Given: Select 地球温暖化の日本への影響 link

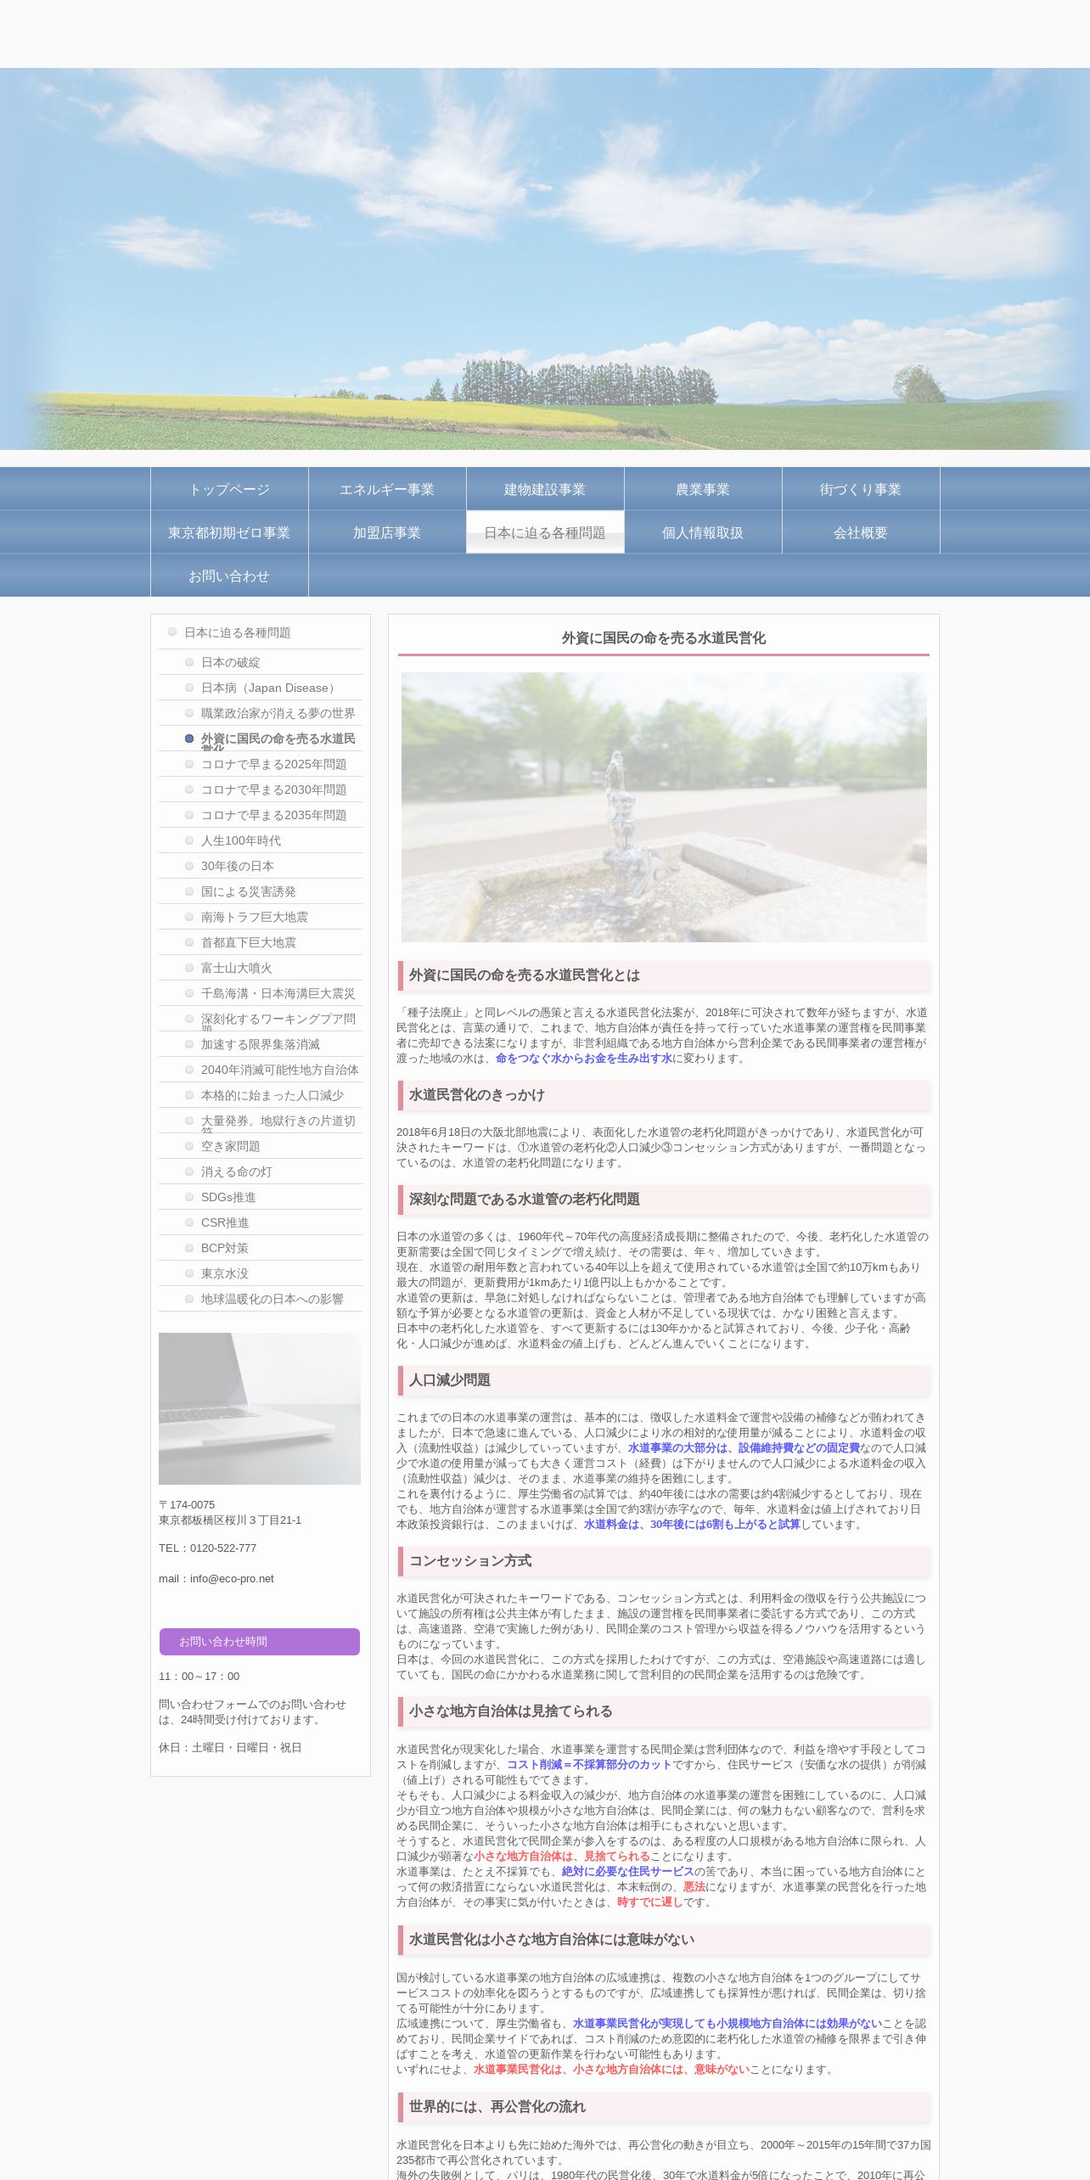Looking at the screenshot, I should [x=261, y=1299].
